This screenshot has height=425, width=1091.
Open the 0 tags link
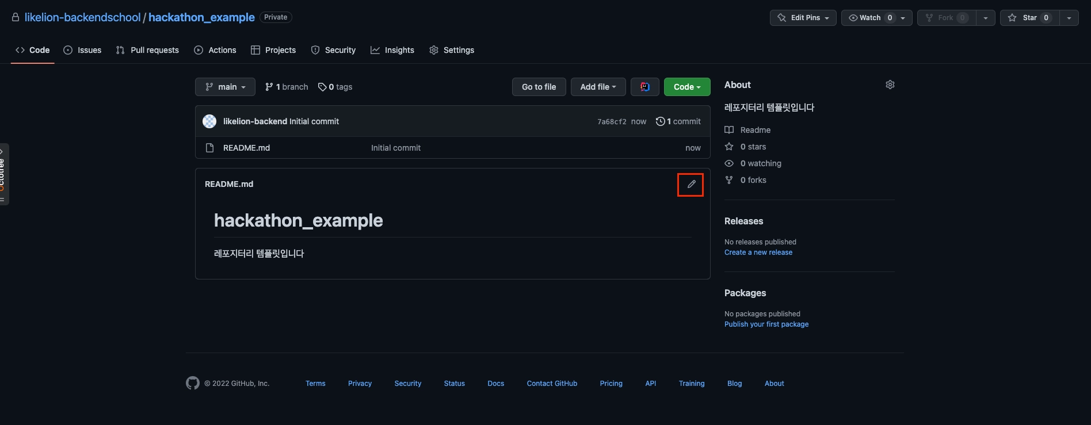coord(335,87)
